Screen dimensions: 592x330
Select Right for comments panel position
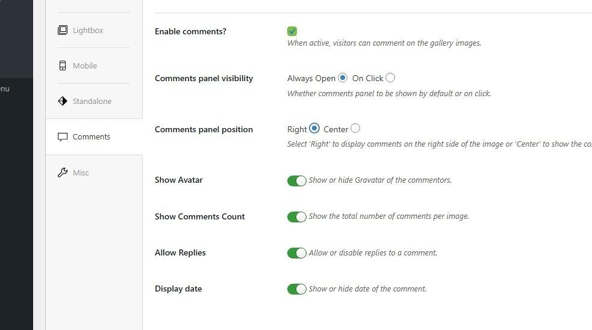tap(314, 129)
